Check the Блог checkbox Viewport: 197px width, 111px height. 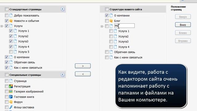pos(107,21)
